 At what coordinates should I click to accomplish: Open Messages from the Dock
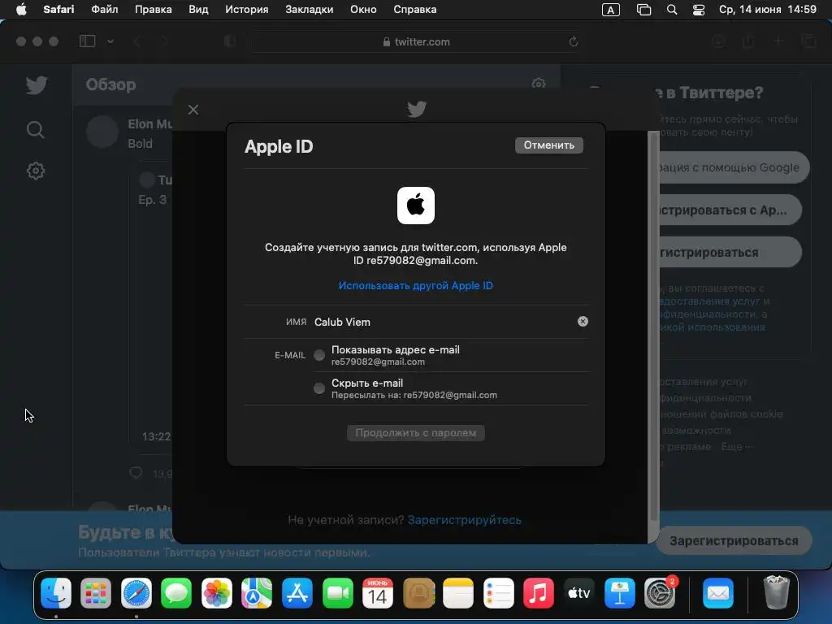176,592
